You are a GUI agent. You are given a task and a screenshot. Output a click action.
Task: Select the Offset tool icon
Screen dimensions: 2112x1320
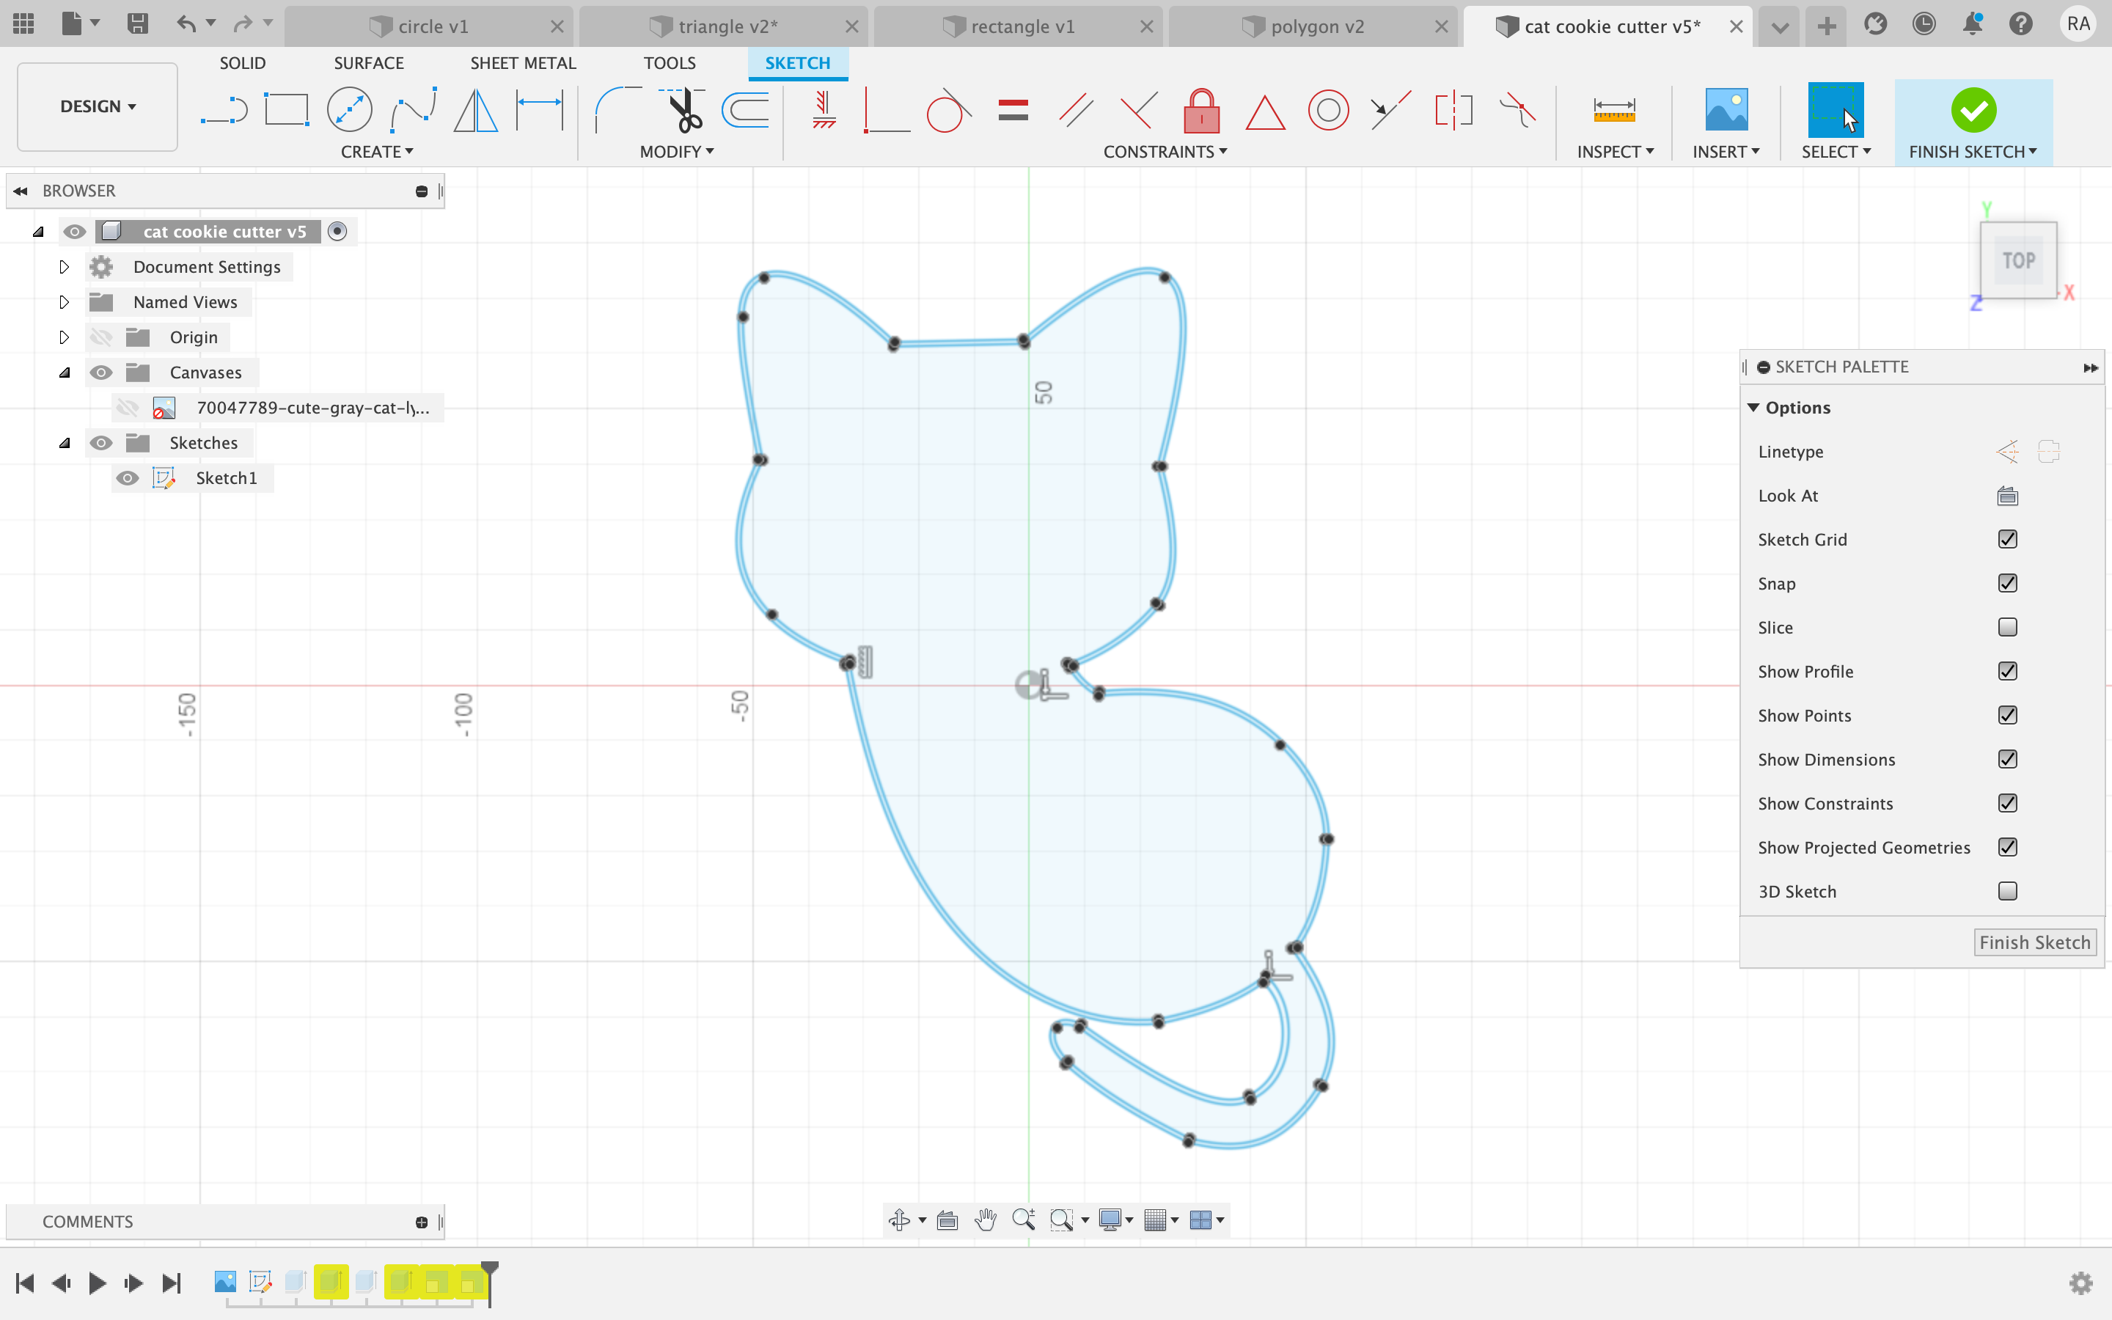coord(745,111)
